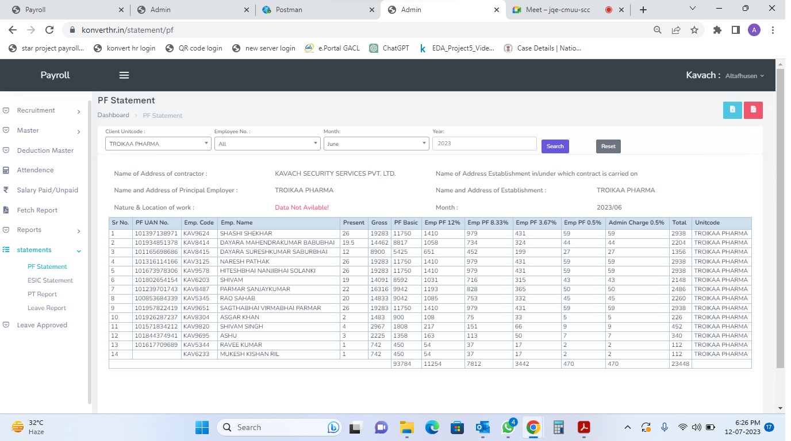
Task: Click the page vertical scrollbar
Action: 780,218
